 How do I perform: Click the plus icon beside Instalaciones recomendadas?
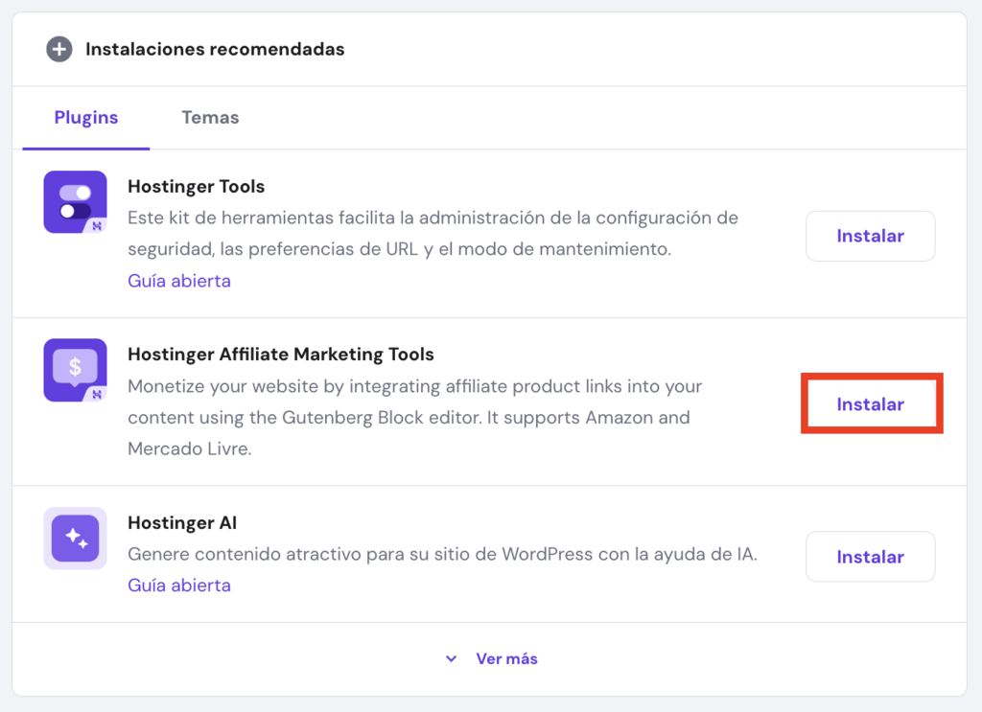tap(59, 49)
